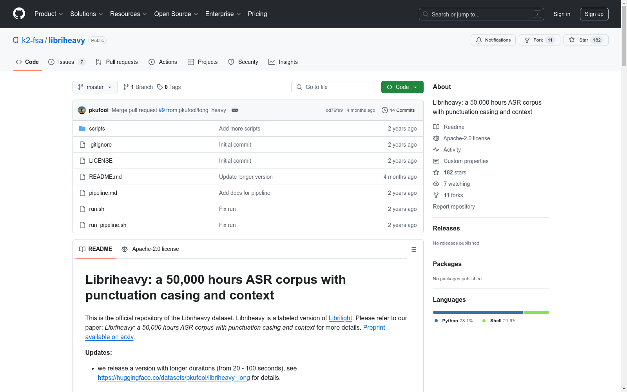Click the Readme book icon in About
This screenshot has height=392, width=627.
(x=436, y=127)
